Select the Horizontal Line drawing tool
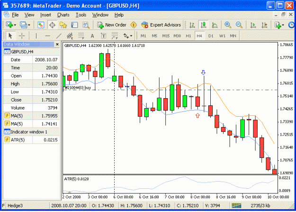296x212 pixels. click(x=47, y=36)
